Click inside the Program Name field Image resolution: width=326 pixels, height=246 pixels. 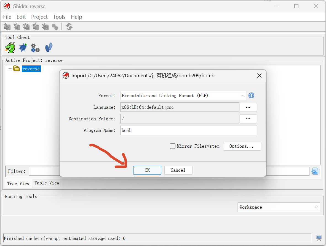(x=188, y=130)
